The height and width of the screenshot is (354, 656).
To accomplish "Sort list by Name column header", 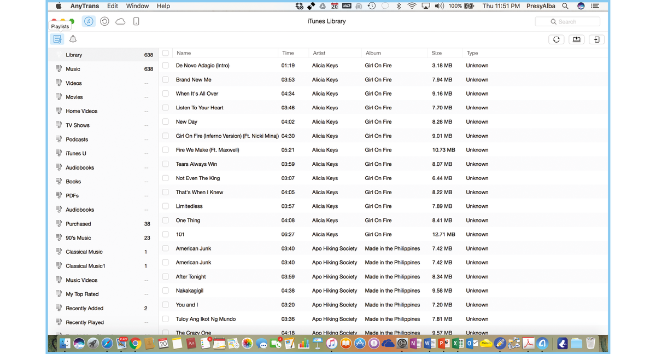I will 184,53.
